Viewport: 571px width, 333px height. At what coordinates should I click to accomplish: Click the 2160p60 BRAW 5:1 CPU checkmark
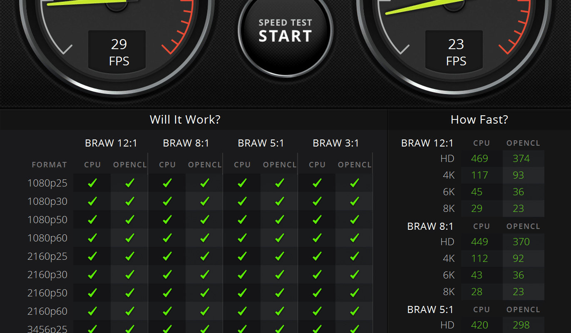tap(242, 311)
